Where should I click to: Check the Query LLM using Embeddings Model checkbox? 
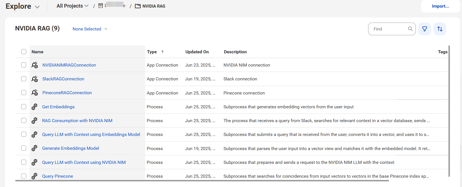pos(24,134)
